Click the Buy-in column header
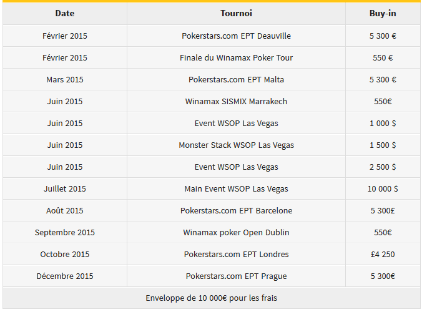Viewport: 422px width, 312px height. coord(383,14)
